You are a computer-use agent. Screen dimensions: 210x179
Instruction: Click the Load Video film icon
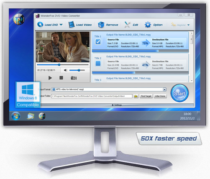tap(72, 25)
